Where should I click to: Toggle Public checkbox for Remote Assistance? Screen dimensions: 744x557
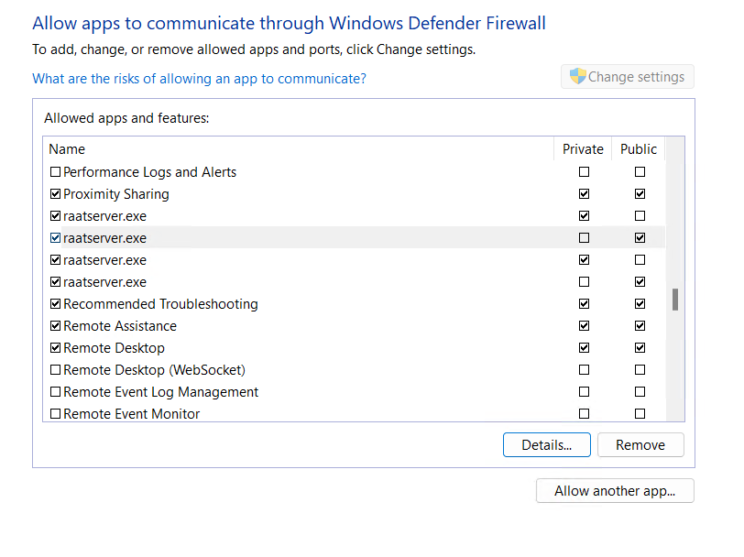[640, 326]
